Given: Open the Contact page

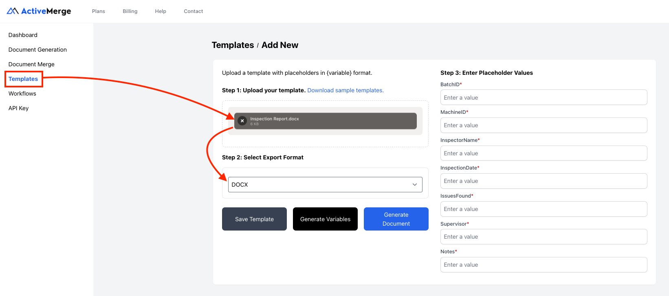Looking at the screenshot, I should 193,11.
